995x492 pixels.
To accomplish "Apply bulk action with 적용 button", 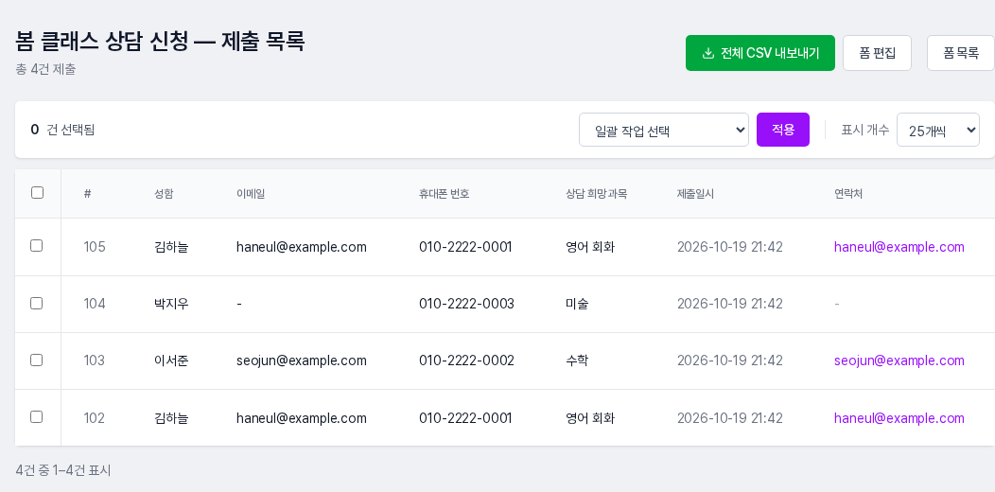I will (x=782, y=130).
